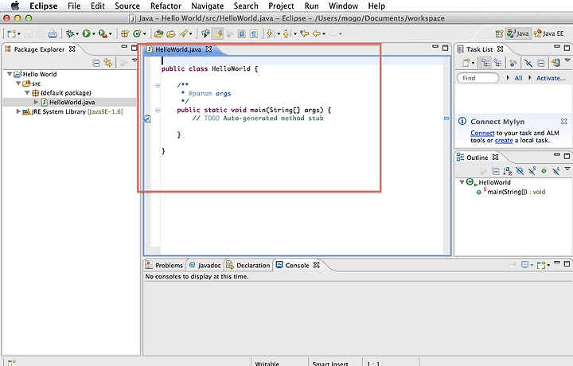The width and height of the screenshot is (573, 366).
Task: Select HelloWorld.java in Package Explorer
Action: (x=72, y=103)
